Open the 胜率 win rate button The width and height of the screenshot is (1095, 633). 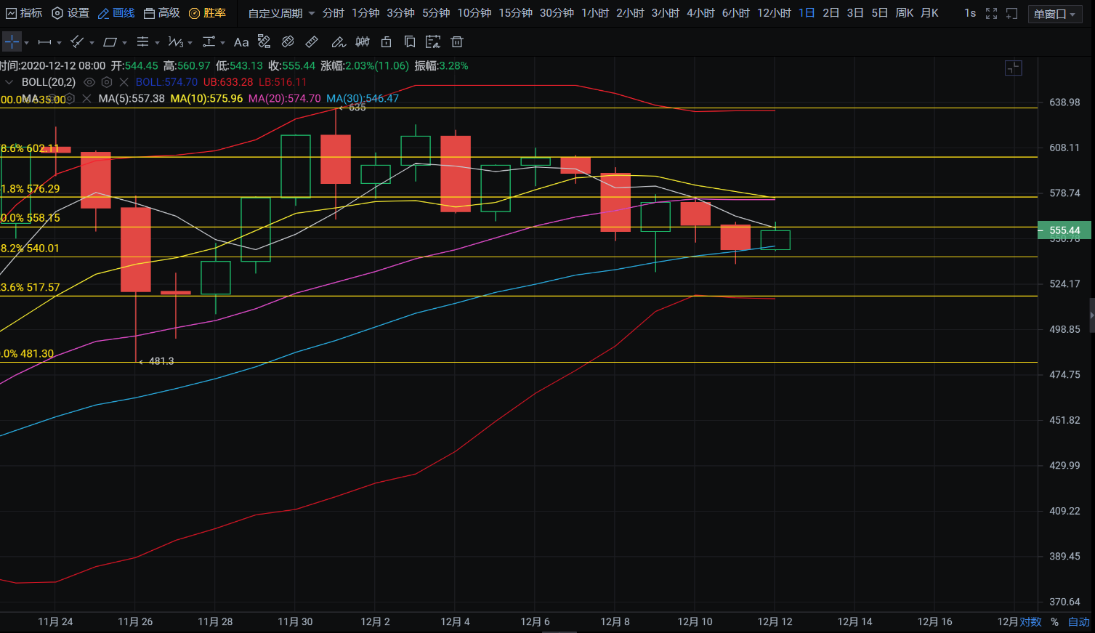coord(207,13)
